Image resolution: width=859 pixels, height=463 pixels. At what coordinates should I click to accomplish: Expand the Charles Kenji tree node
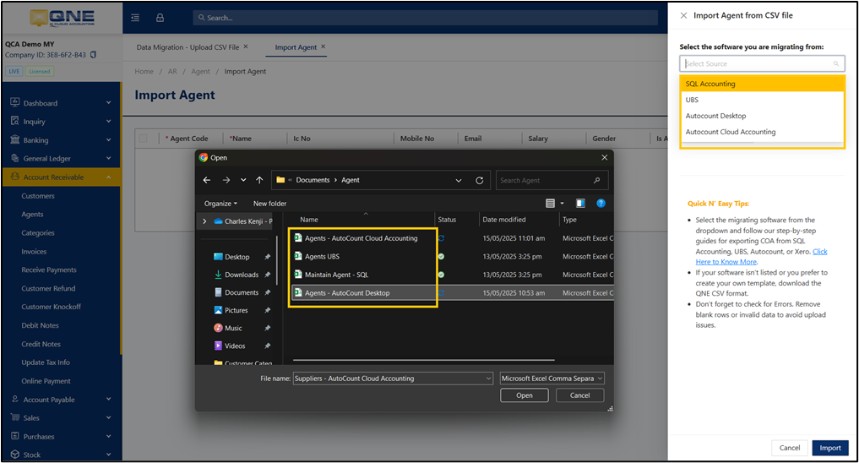coord(204,221)
